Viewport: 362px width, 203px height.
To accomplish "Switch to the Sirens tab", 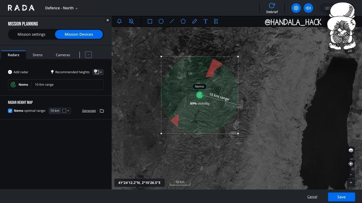I will point(37,55).
